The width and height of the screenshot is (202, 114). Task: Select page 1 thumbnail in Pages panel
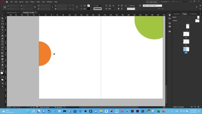pos(187,26)
